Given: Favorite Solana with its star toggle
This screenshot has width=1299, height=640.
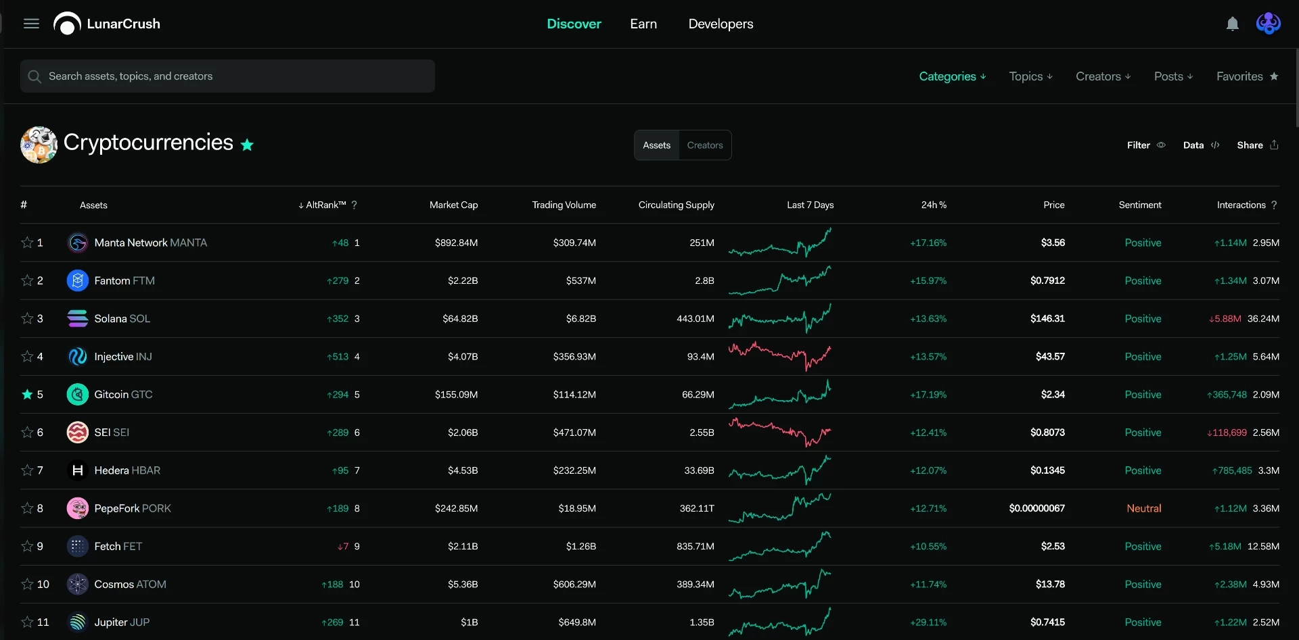Looking at the screenshot, I should click(27, 318).
